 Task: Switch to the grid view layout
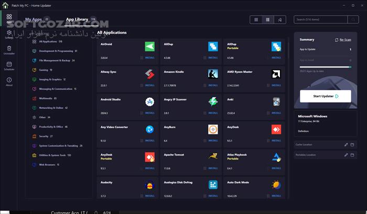coord(268,19)
